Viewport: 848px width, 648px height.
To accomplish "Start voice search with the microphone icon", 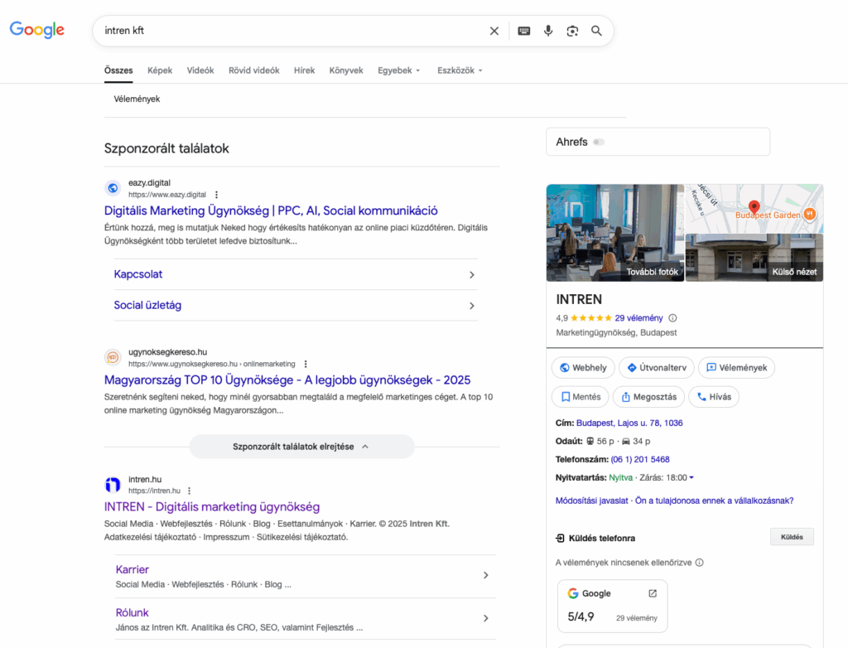I will tap(548, 31).
